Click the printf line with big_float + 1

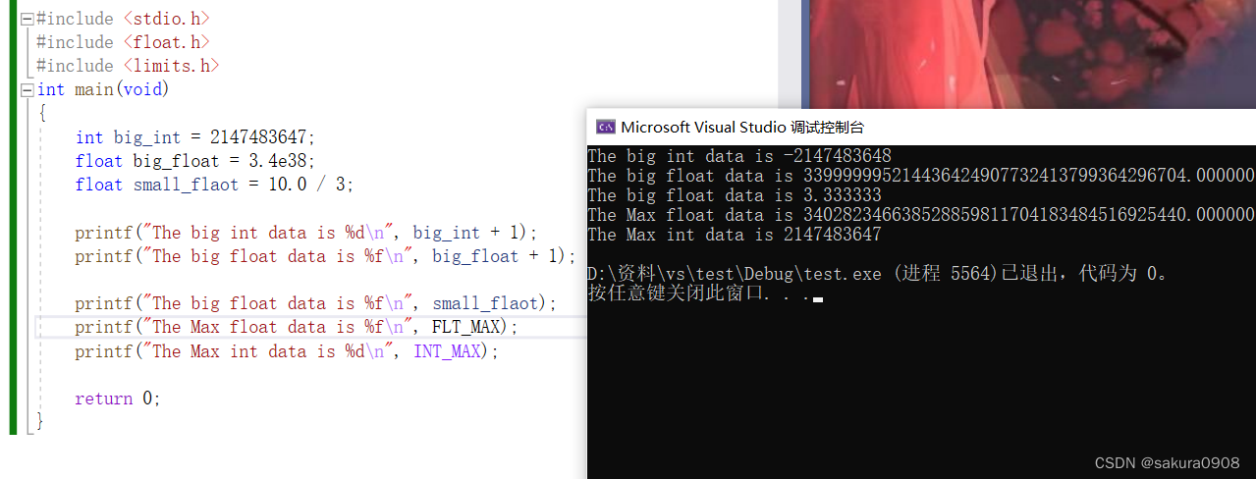tap(325, 256)
